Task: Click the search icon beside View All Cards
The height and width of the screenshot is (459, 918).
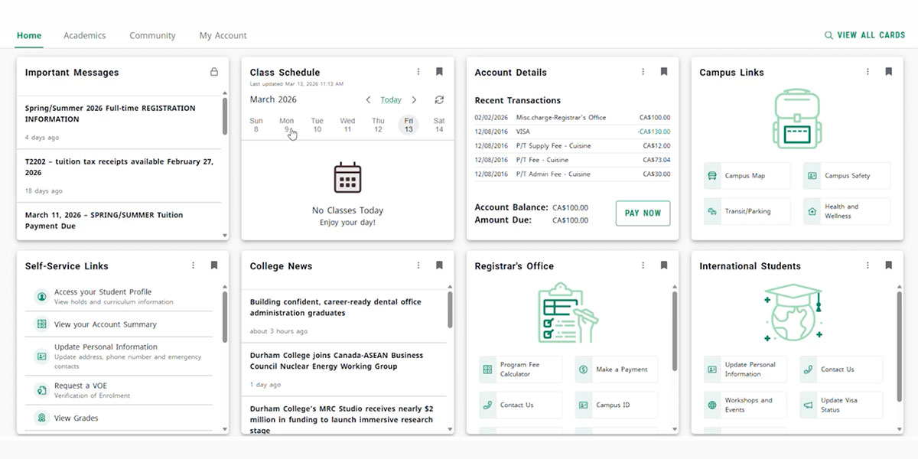Action: 828,35
